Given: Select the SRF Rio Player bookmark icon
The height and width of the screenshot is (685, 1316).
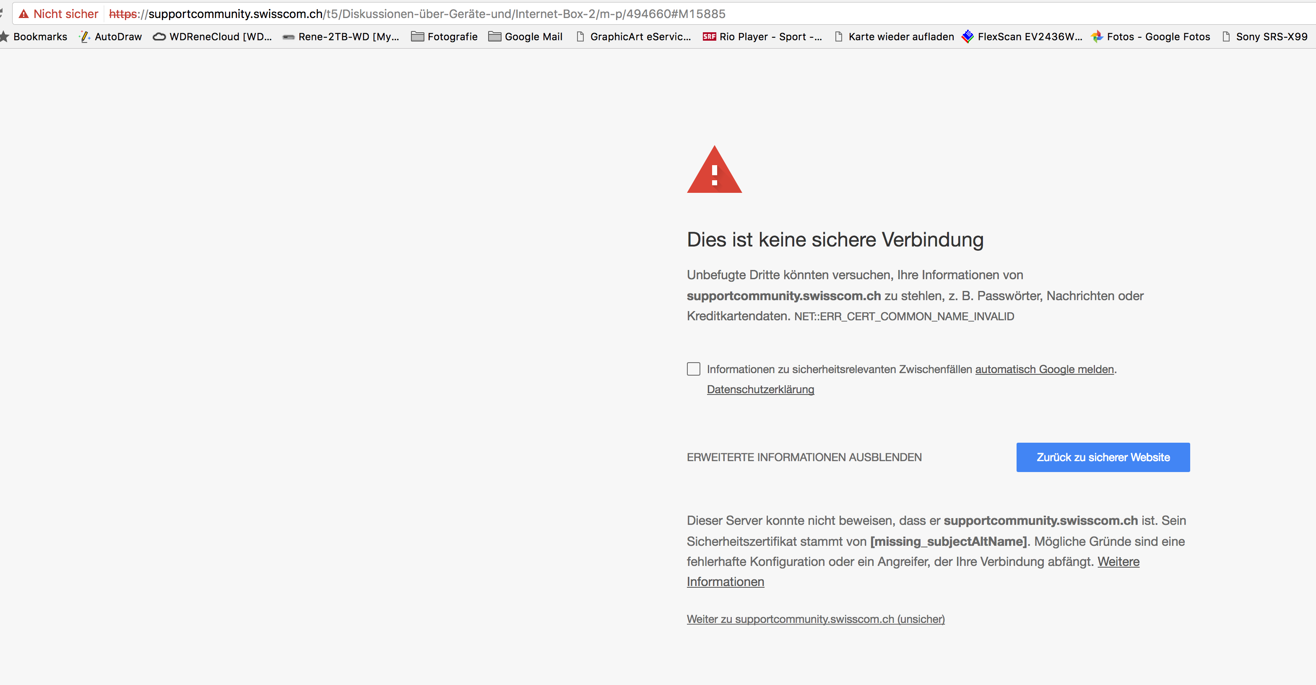Looking at the screenshot, I should click(x=710, y=36).
